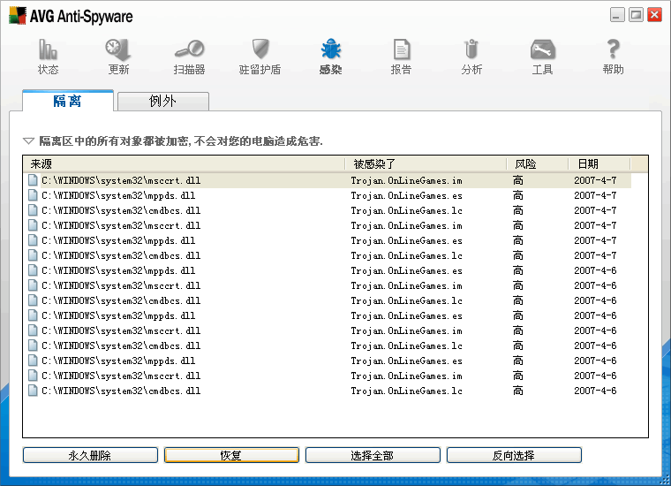Switch to the 例外 exceptions tab
This screenshot has height=486, width=671.
163,102
